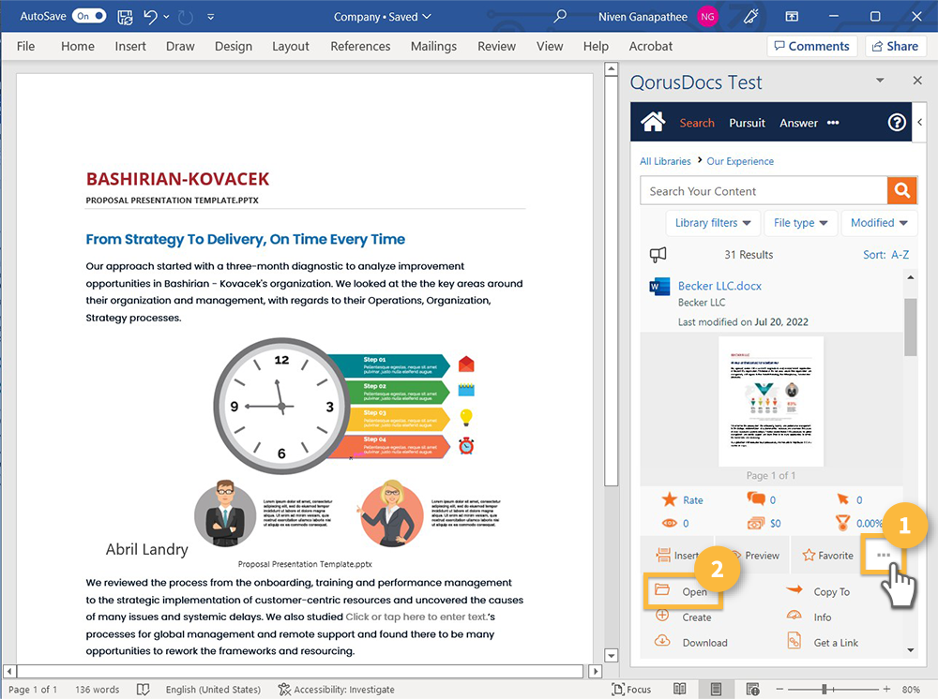The image size is (938, 699).
Task: Click the QorusDocs Home house icon
Action: pos(653,122)
